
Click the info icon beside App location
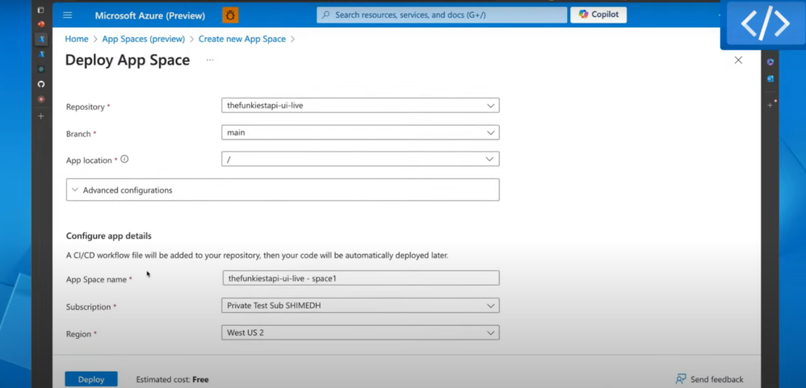pyautogui.click(x=124, y=159)
